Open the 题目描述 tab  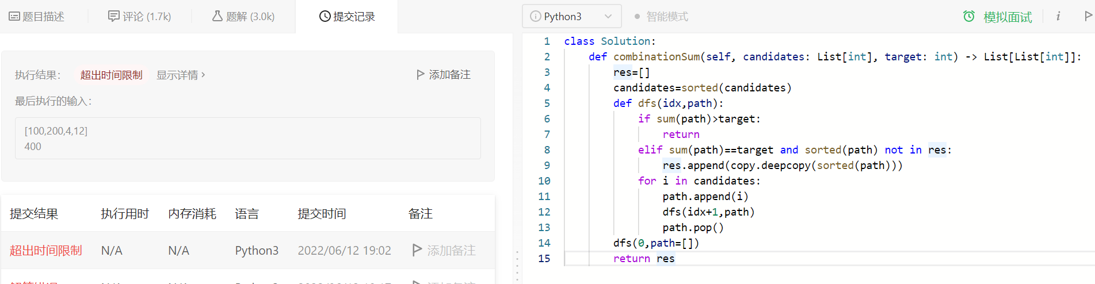coord(37,17)
